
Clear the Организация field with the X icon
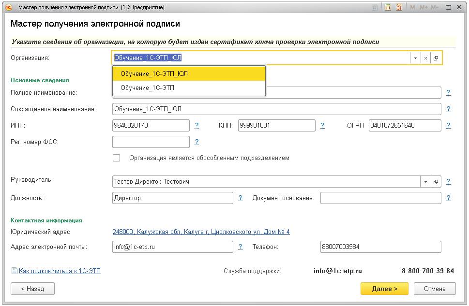[425, 58]
